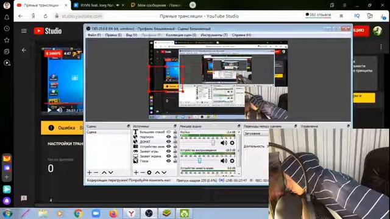Open the Коллекция сцен menu in OBS
390x219 pixels.
tap(181, 35)
